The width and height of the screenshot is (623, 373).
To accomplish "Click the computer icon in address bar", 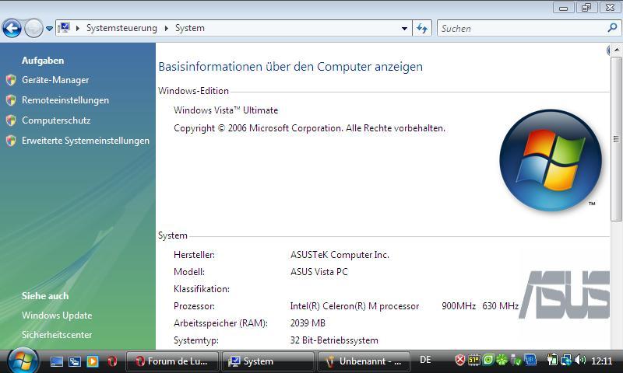I will pos(64,28).
